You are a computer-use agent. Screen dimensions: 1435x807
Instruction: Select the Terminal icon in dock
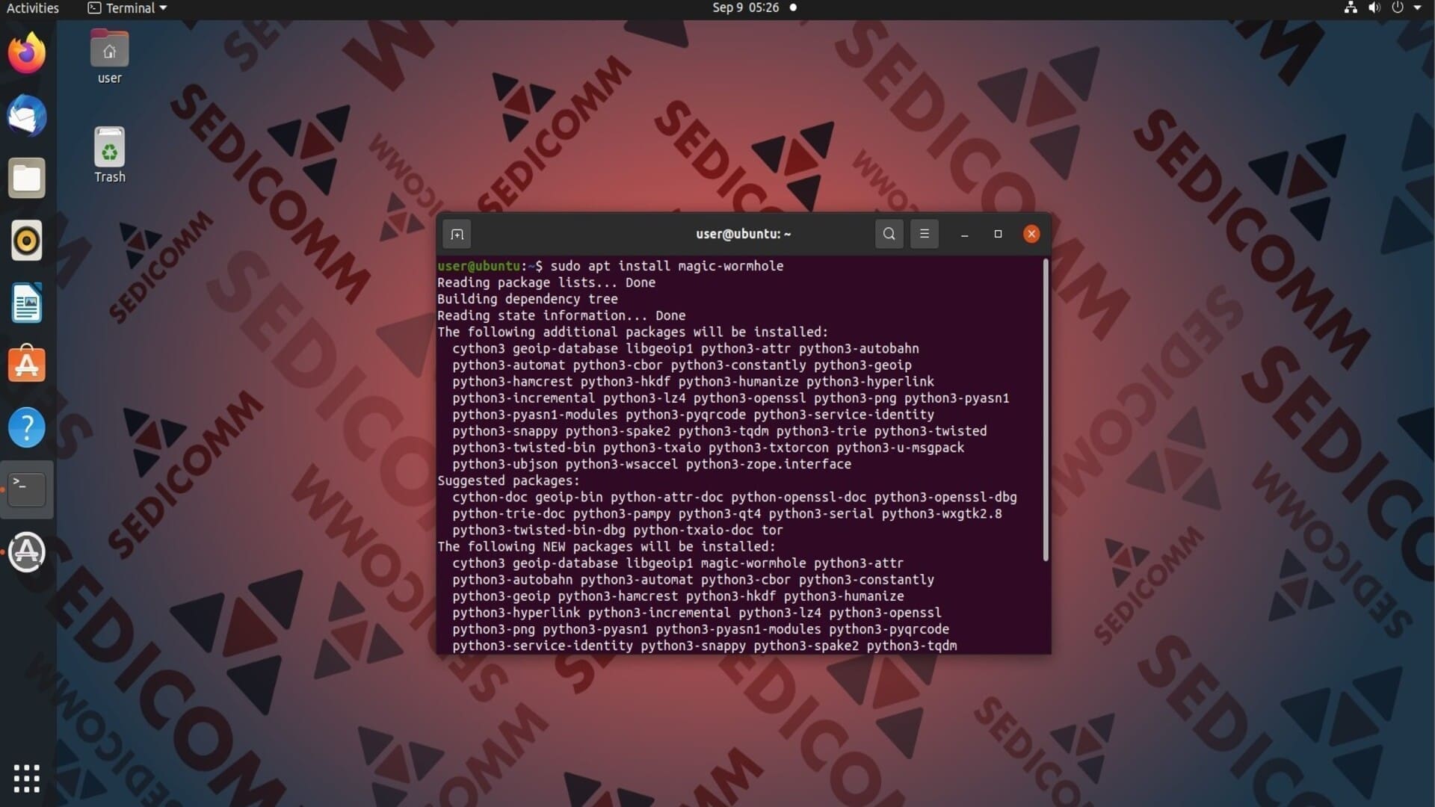[27, 489]
